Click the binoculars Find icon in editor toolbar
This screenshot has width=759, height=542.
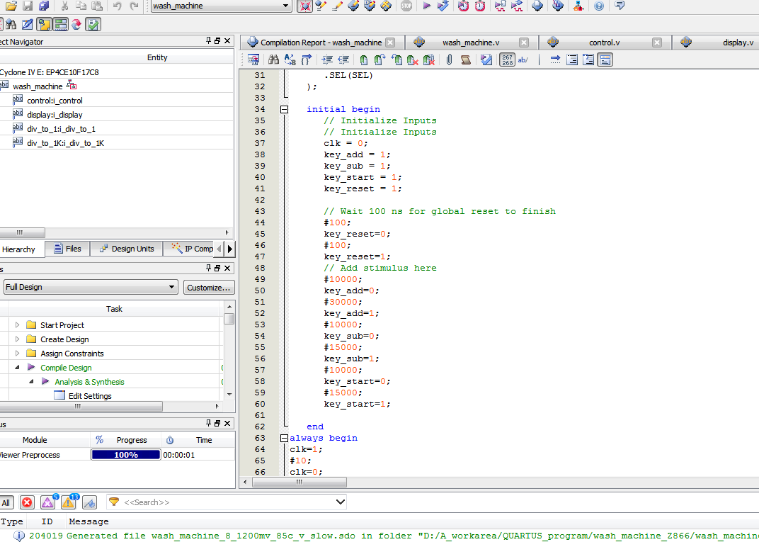tap(273, 60)
